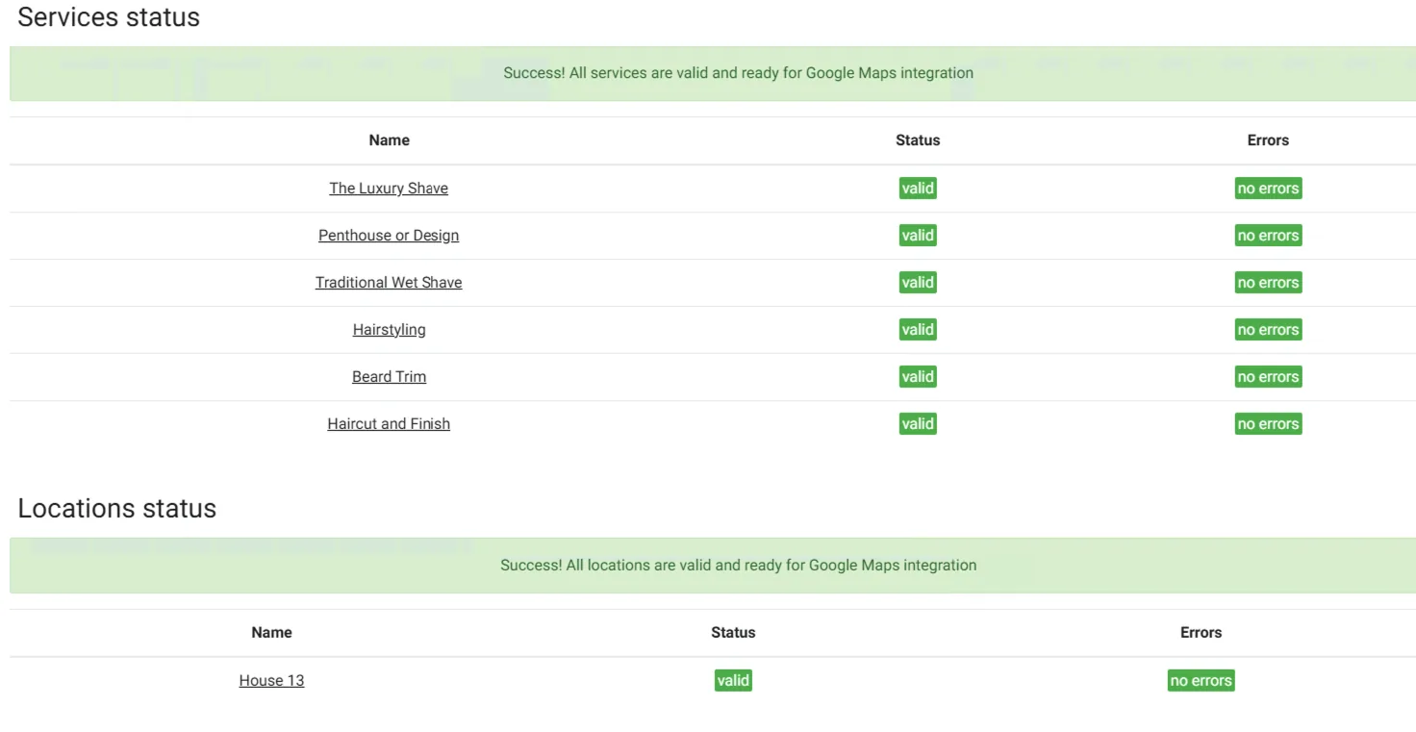Click no errors badge for Haircut and Finish
The image size is (1416, 732).
(1268, 424)
